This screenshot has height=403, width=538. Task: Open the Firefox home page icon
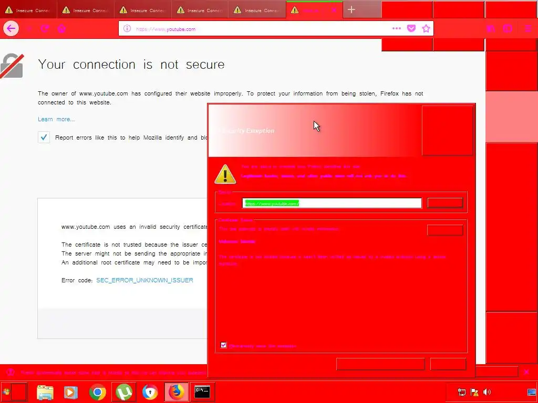click(x=61, y=28)
